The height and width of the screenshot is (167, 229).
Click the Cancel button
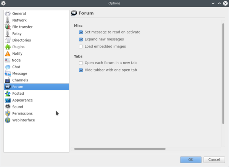point(214,159)
